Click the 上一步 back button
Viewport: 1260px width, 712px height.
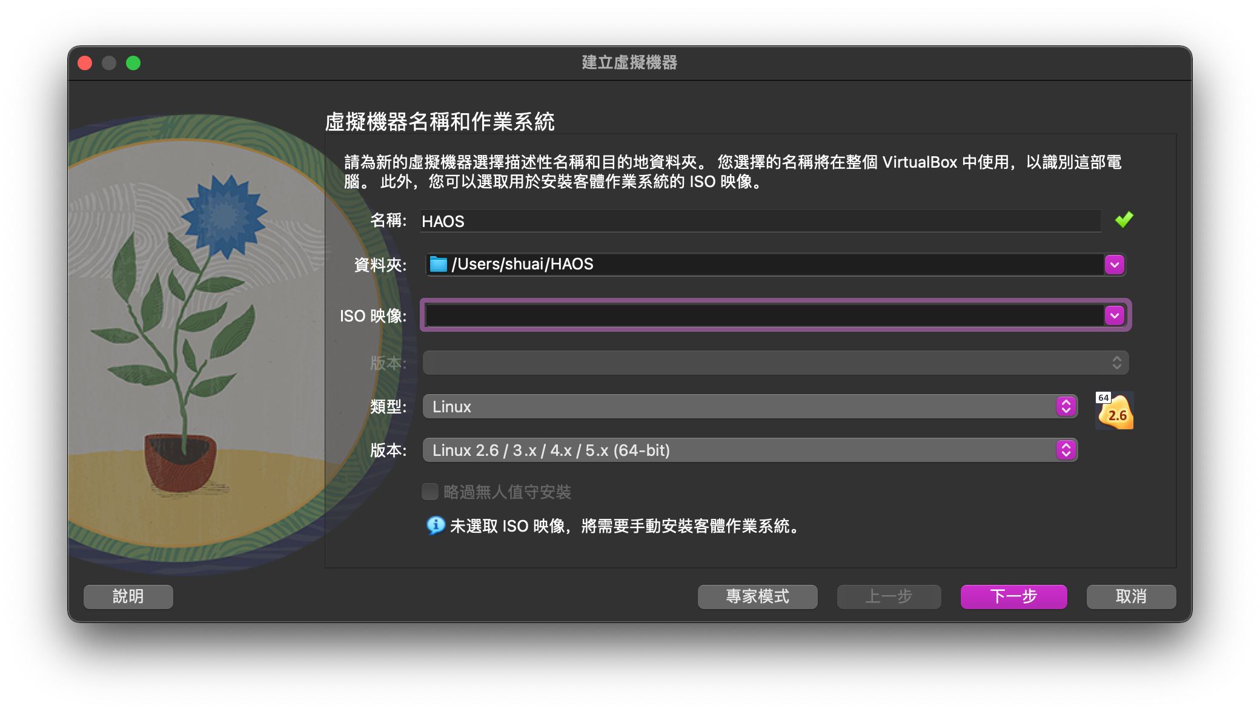[x=889, y=596]
